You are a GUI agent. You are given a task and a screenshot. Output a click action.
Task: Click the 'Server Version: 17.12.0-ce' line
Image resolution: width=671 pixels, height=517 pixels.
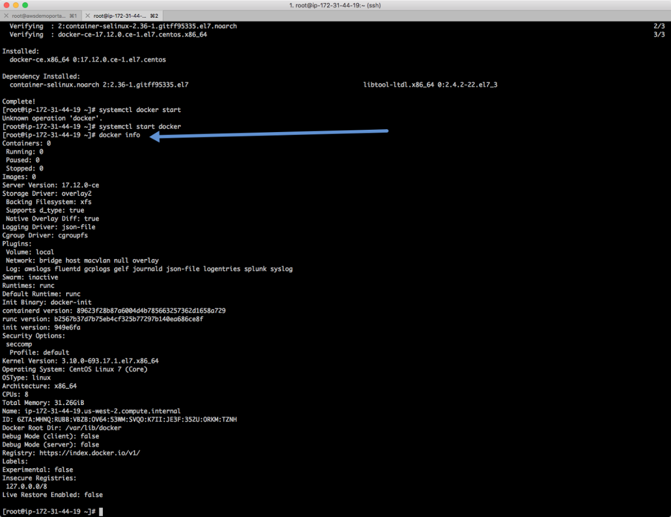(x=51, y=185)
